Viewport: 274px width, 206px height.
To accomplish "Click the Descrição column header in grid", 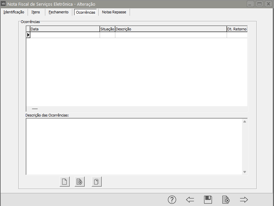I will point(171,29).
